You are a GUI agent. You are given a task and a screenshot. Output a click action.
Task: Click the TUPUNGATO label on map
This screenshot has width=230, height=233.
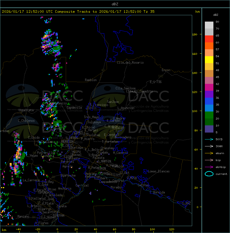(x=45, y=192)
